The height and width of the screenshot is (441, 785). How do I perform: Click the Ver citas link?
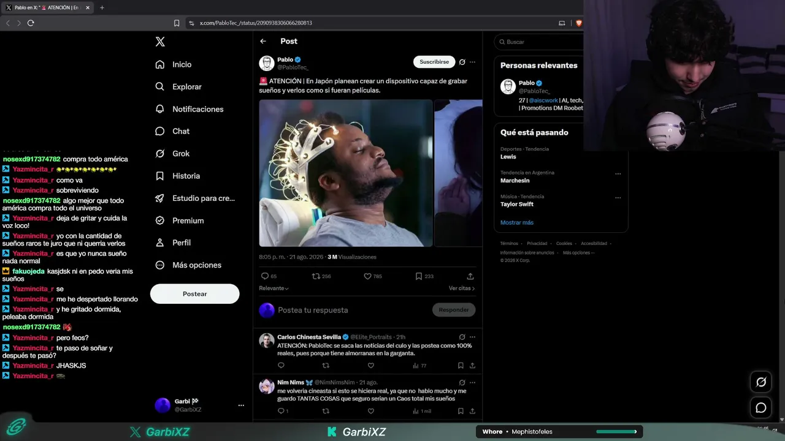pos(462,288)
